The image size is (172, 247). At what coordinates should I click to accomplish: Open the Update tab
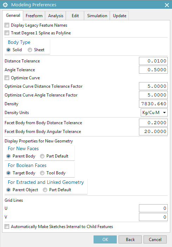(x=120, y=16)
